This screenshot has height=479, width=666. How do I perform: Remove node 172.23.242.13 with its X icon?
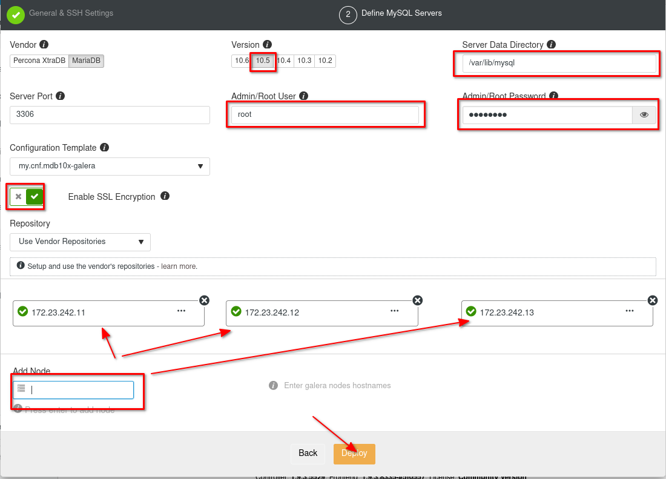click(x=653, y=300)
